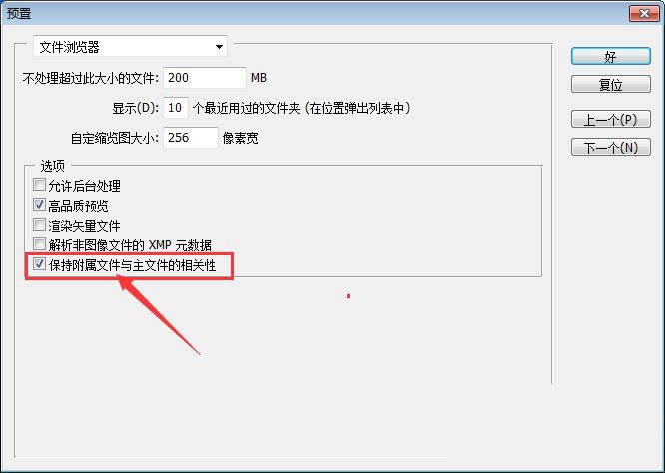Screen dimensions: 665x473
Task: Tick the 解析非图像文件的 XMP 元数据 checkbox
Action: (x=39, y=244)
